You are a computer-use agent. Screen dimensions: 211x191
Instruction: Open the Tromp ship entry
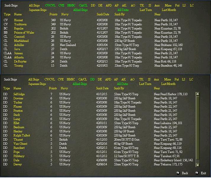(x=19, y=66)
